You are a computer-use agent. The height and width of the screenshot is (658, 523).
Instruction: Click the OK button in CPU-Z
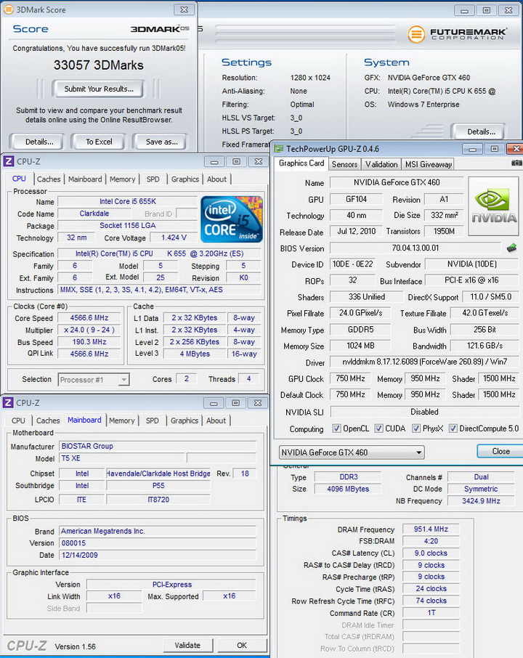click(242, 645)
